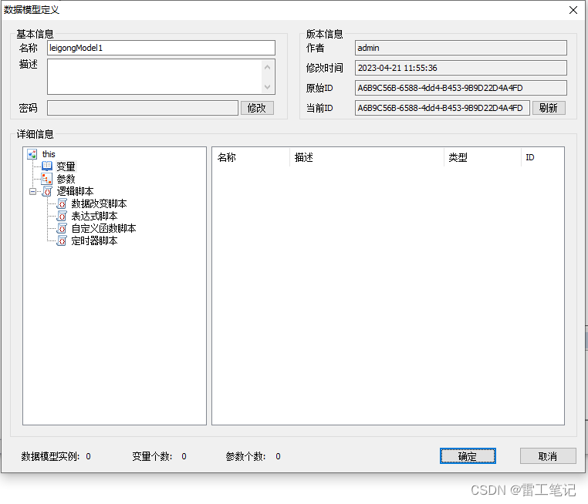Viewport: 588px width, 504px height.
Task: Click the 参数个数: 0 status text
Action: (253, 456)
